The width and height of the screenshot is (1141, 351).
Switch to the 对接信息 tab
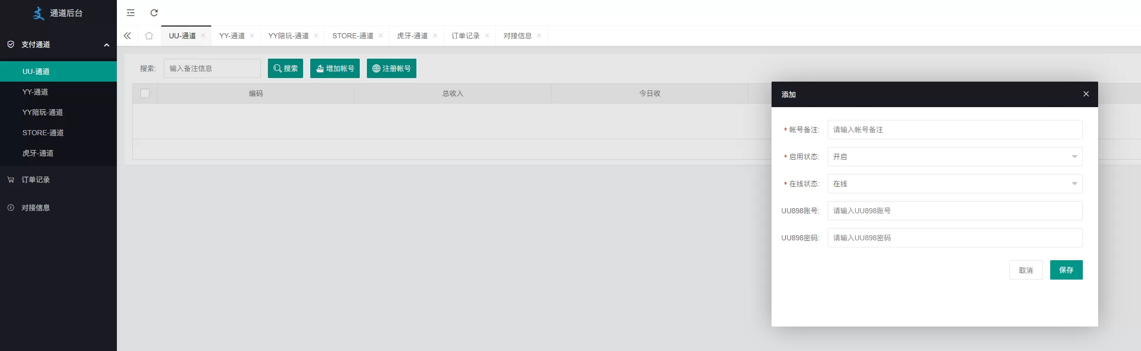pyautogui.click(x=517, y=36)
